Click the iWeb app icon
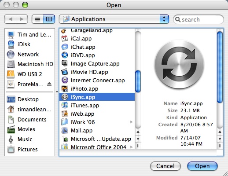Image resolution: width=228 pixels, height=176 pixels. pos(64,114)
